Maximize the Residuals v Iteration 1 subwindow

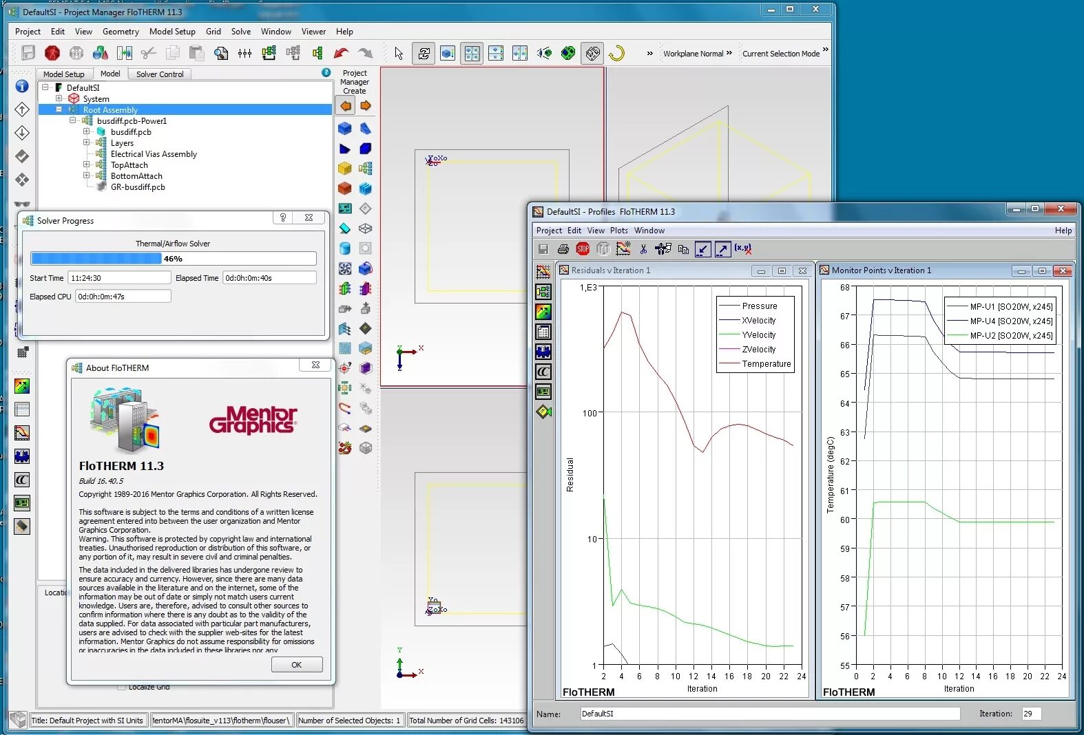click(x=782, y=271)
